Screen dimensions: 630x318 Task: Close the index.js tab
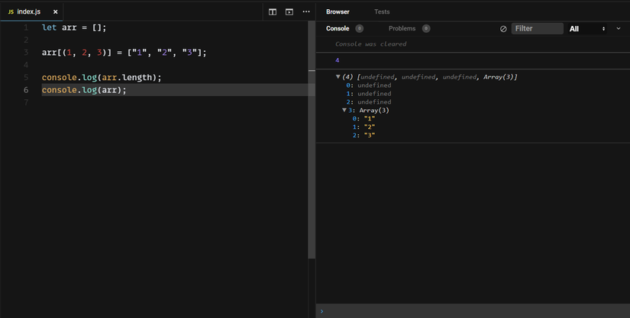(57, 12)
